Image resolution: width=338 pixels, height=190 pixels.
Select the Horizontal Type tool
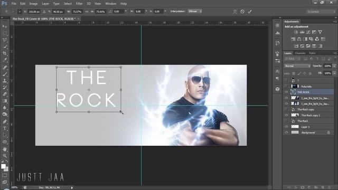5,128
